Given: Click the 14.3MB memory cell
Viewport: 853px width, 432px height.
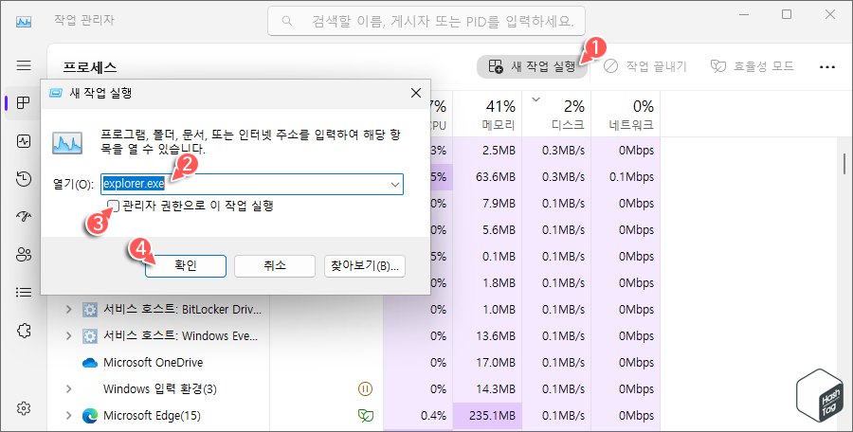Looking at the screenshot, I should pos(487,389).
